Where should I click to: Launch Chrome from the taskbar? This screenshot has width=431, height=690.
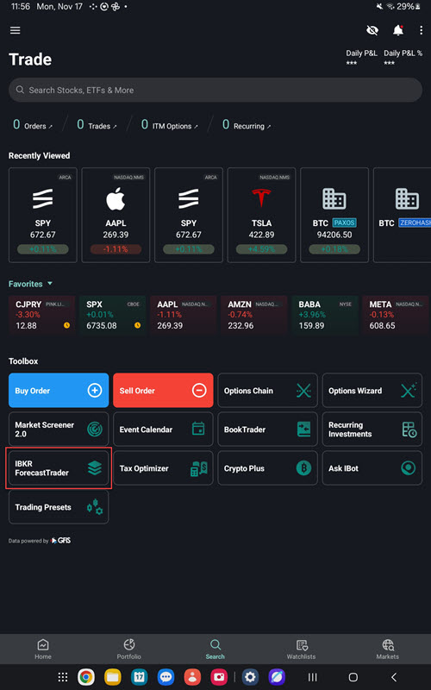point(86,677)
